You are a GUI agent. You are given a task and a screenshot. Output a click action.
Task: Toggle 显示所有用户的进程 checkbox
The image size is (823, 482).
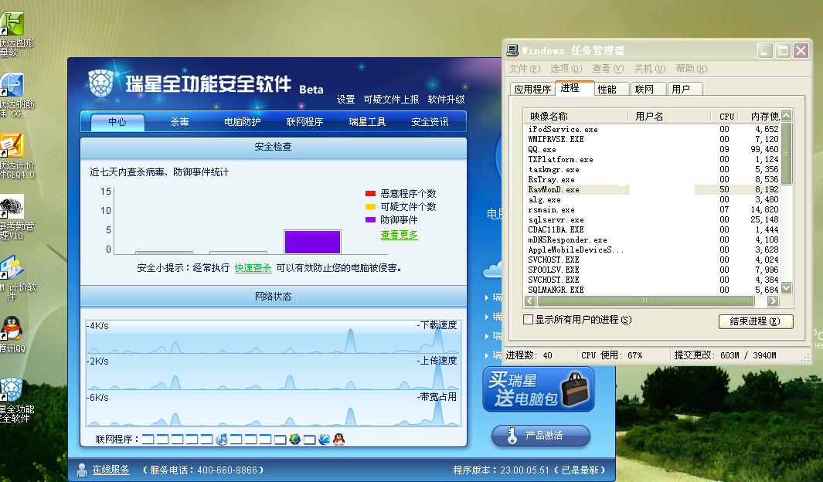529,320
